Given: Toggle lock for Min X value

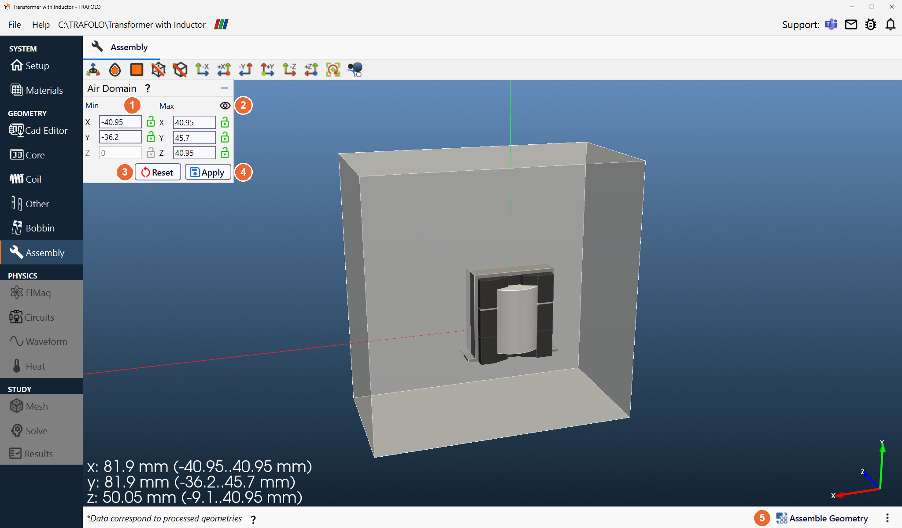Looking at the screenshot, I should coord(151,121).
